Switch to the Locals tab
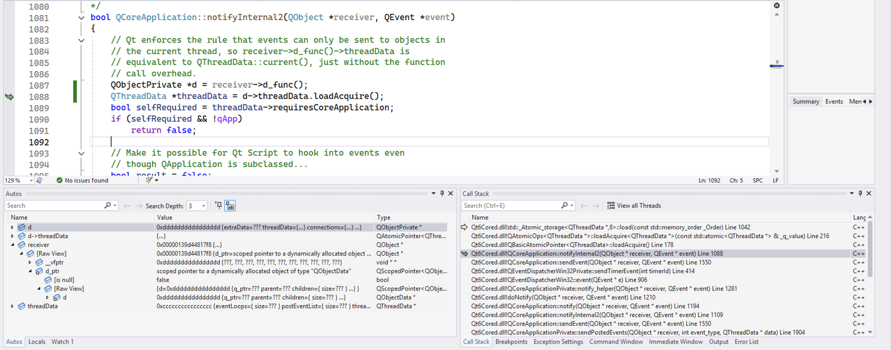 pyautogui.click(x=37, y=342)
